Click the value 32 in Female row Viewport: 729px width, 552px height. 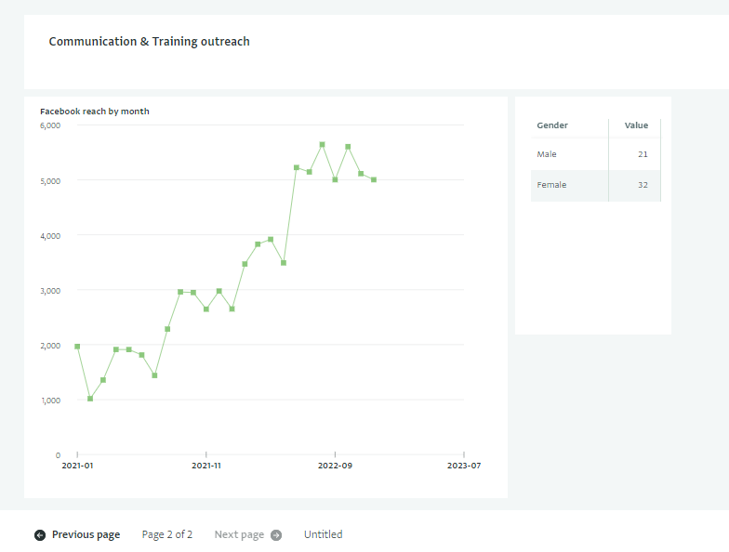click(643, 185)
